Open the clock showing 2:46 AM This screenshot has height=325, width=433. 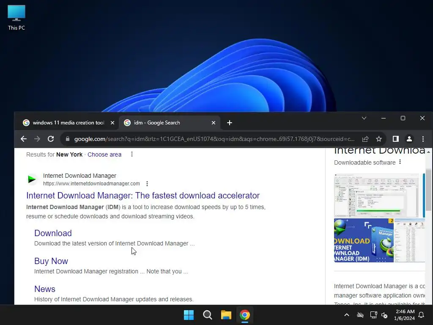[404, 315]
